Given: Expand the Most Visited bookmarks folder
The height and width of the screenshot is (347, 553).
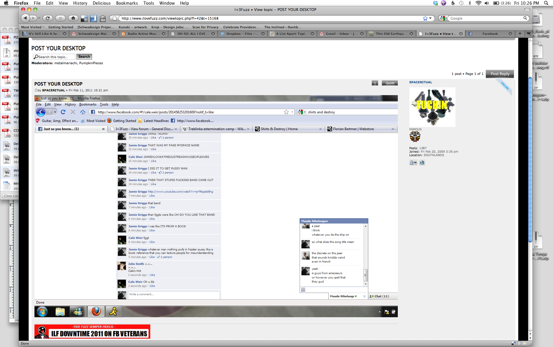Looking at the screenshot, I should click(33, 27).
